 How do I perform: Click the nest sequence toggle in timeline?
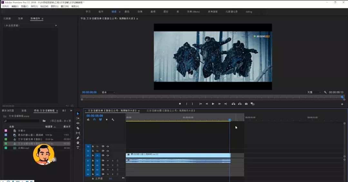[88, 120]
